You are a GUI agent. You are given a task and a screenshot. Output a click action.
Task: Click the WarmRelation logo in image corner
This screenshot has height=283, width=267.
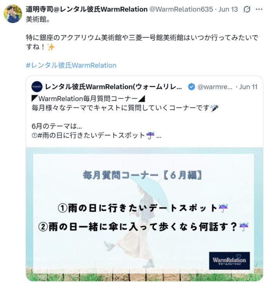coord(229,261)
